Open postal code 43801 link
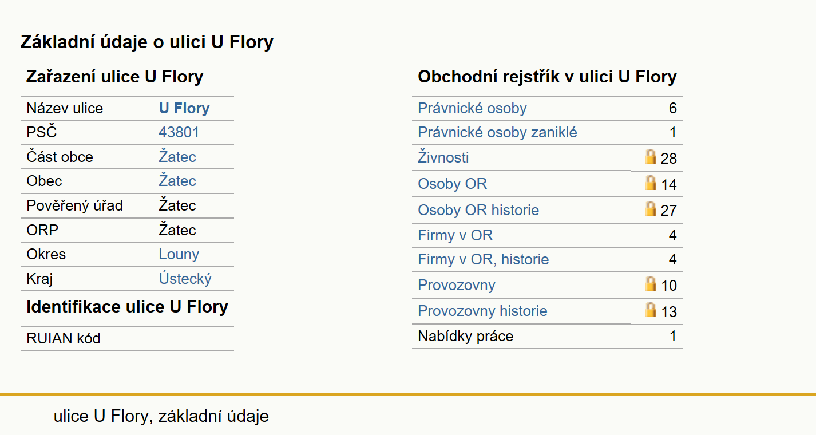816x435 pixels. (x=179, y=133)
